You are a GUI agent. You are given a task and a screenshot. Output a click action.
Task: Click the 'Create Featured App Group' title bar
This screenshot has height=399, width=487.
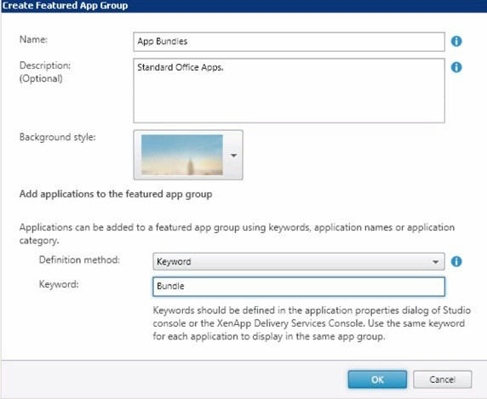(243, 6)
